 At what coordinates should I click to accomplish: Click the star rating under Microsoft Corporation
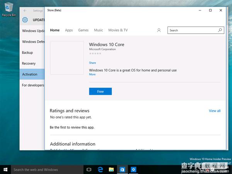95,54
